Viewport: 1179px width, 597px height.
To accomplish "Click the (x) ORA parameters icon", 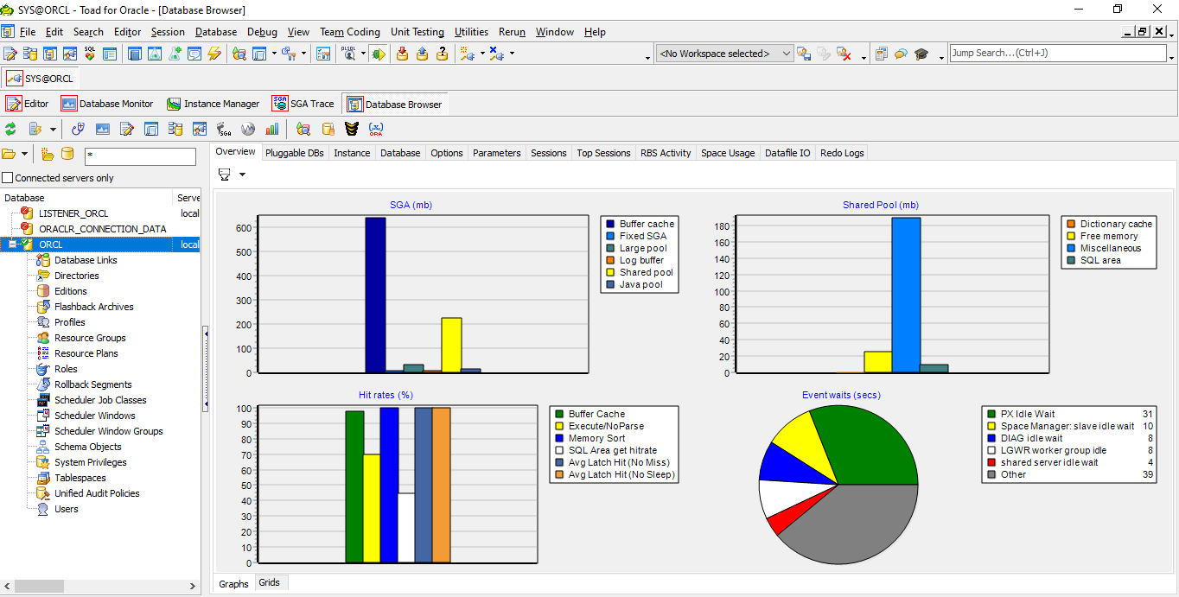I will (x=376, y=129).
